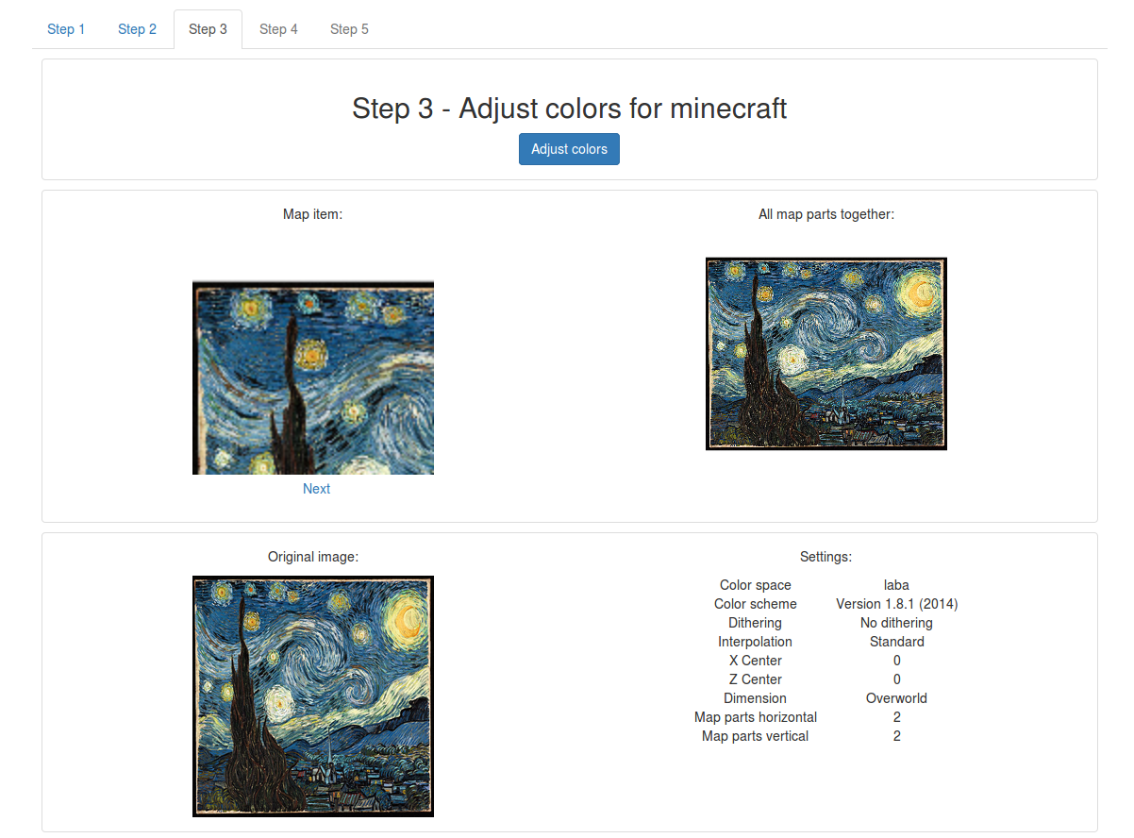Click the Version 1.8.1 (2014) color scheme value
The width and height of the screenshot is (1134, 838).
click(x=896, y=604)
